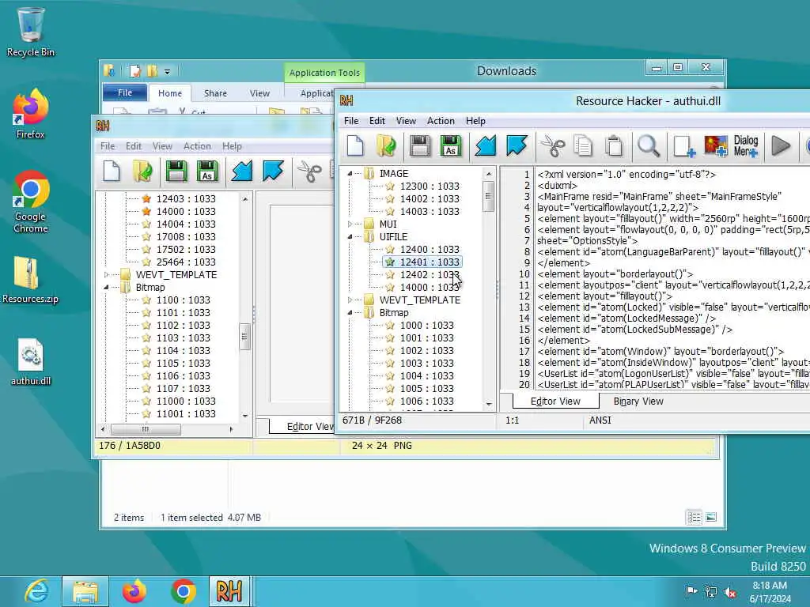810x607 pixels.
Task: Click Save icon in back Resource Hacker window
Action: point(176,172)
